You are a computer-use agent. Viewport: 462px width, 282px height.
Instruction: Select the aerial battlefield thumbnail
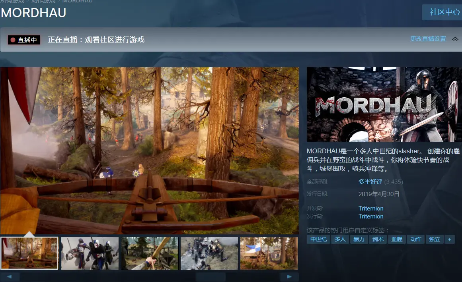coord(209,253)
